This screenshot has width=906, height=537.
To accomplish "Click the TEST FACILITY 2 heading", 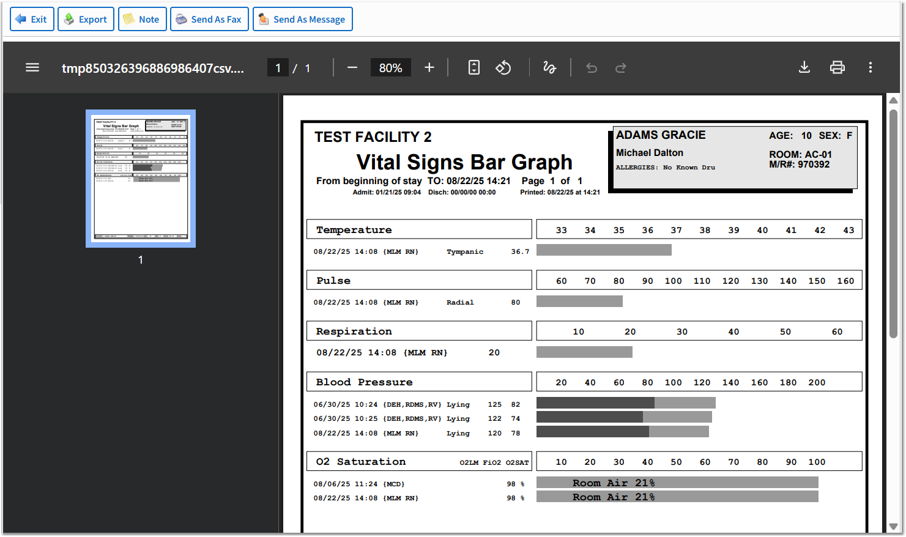I will coord(373,137).
